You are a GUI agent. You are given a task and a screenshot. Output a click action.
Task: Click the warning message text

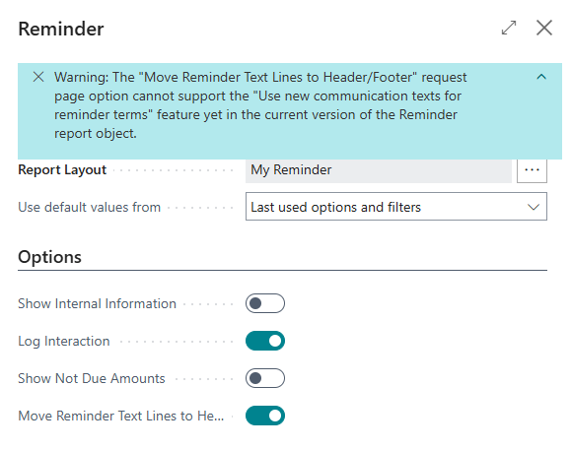[x=260, y=105]
